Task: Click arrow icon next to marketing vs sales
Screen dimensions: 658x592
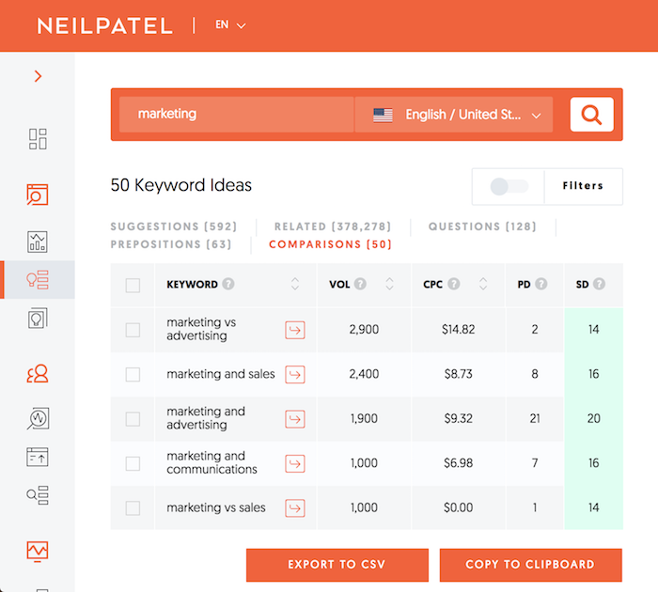Action: [295, 508]
